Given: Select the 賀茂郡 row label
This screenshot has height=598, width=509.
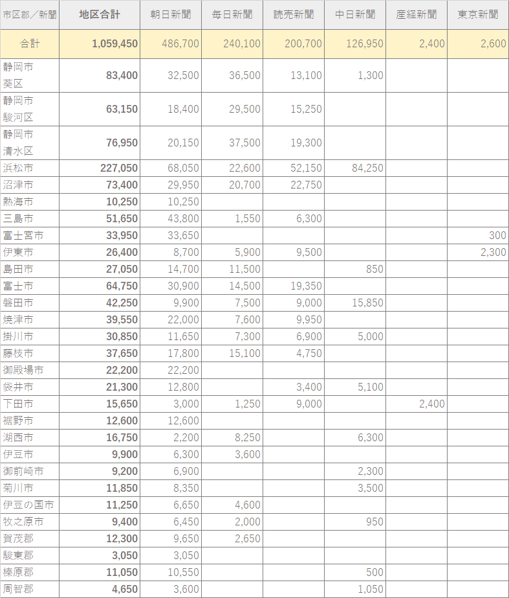Looking at the screenshot, I should tap(30, 538).
